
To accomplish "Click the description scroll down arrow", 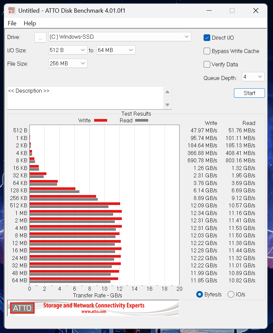I will tap(167, 105).
